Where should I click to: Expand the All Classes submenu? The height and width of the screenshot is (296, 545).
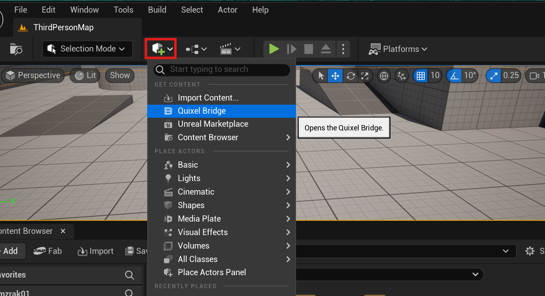tap(221, 259)
